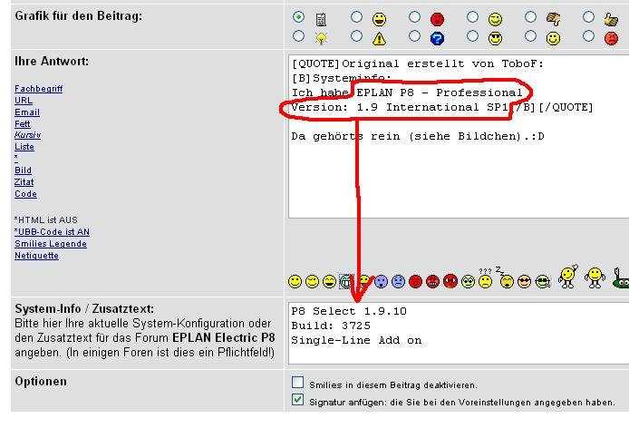Insert the confused smiley with question marks

(486, 278)
